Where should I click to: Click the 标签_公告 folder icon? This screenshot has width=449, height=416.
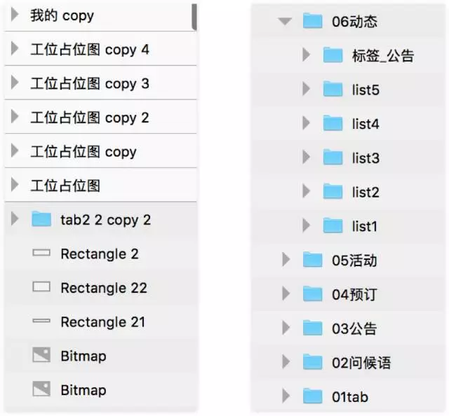333,55
